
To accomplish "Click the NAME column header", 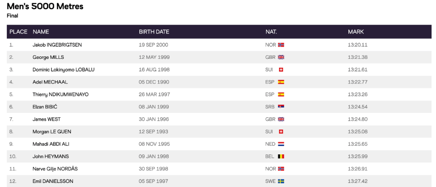I will point(41,32).
